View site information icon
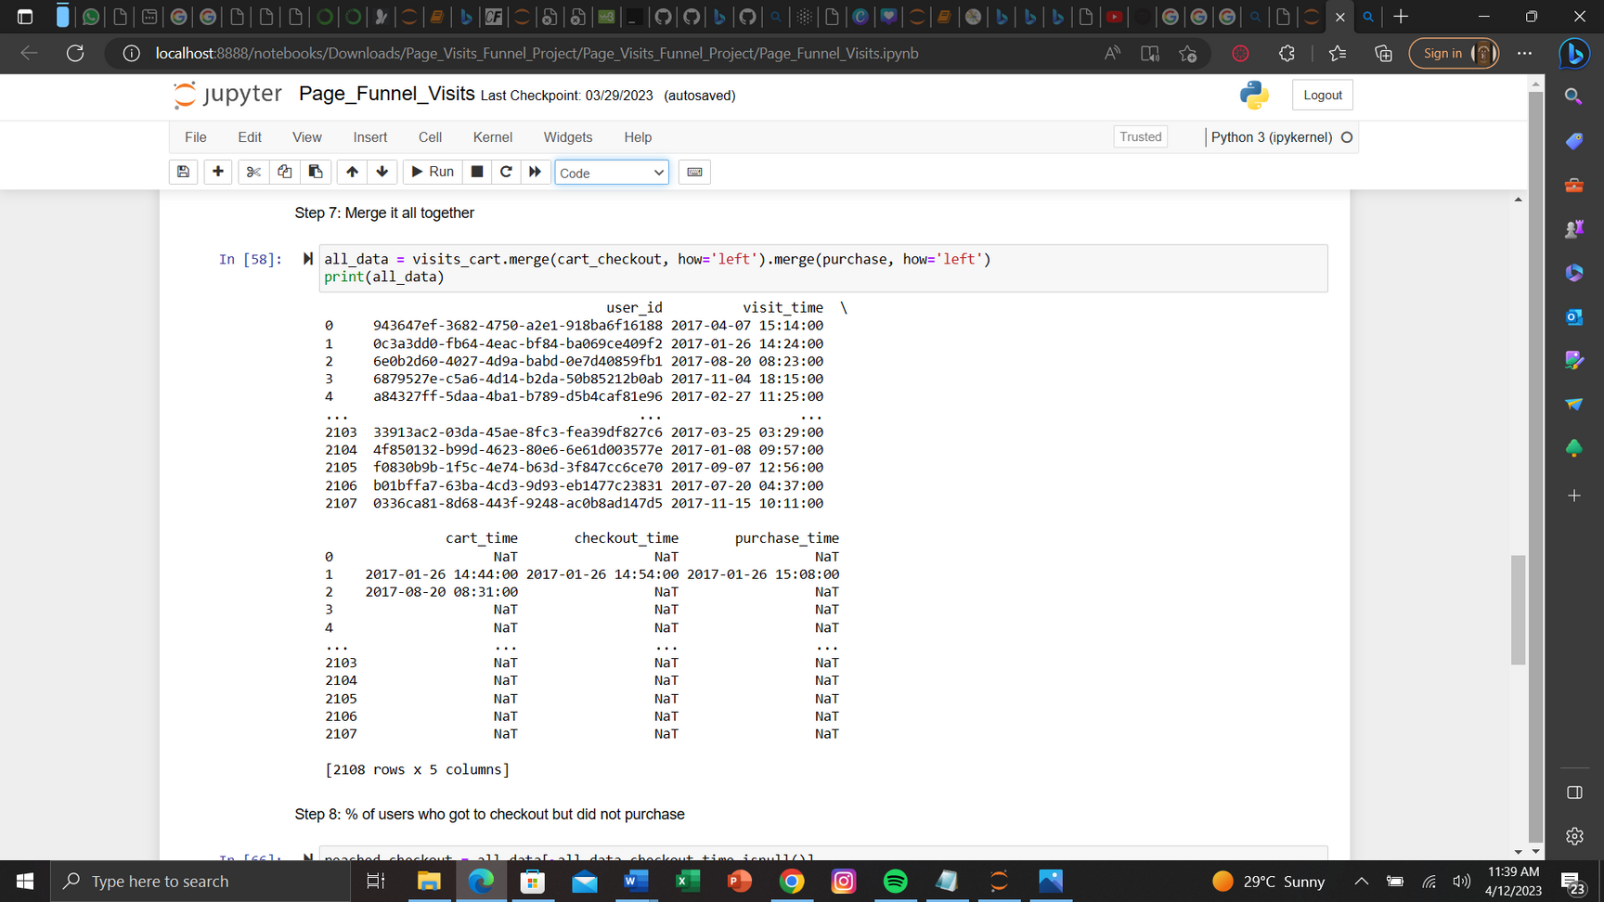Viewport: 1604px width, 902px height. [x=132, y=53]
